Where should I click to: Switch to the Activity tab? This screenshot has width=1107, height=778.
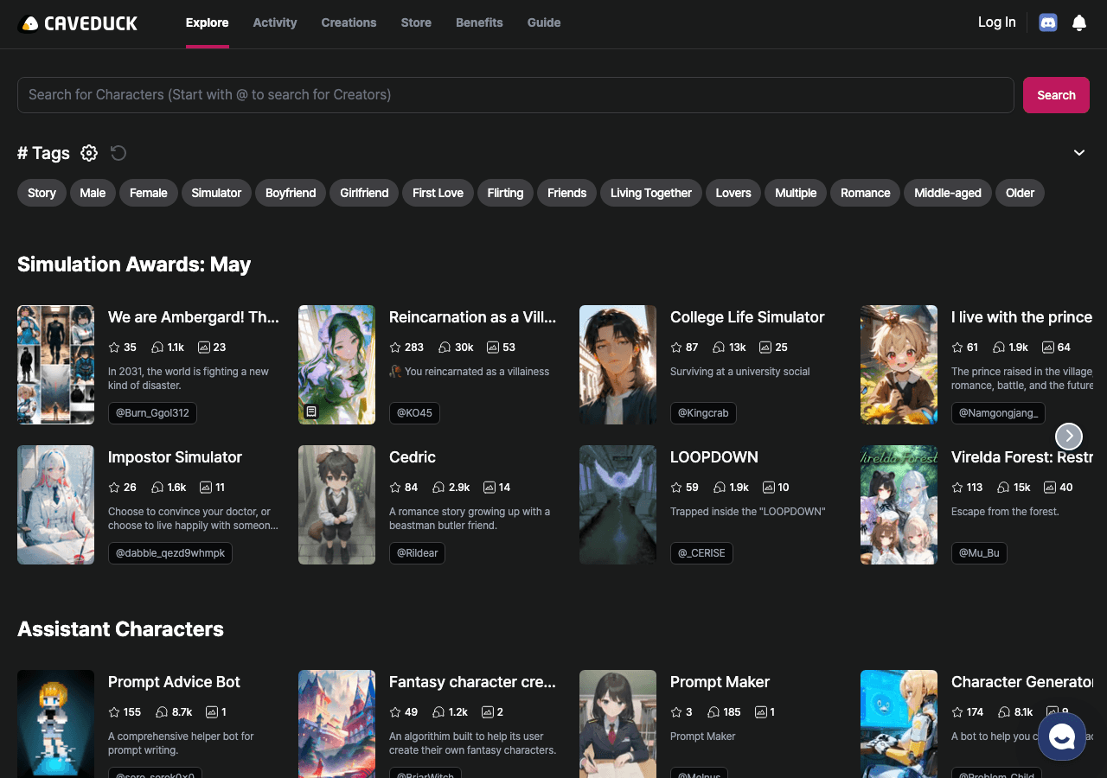coord(274,22)
